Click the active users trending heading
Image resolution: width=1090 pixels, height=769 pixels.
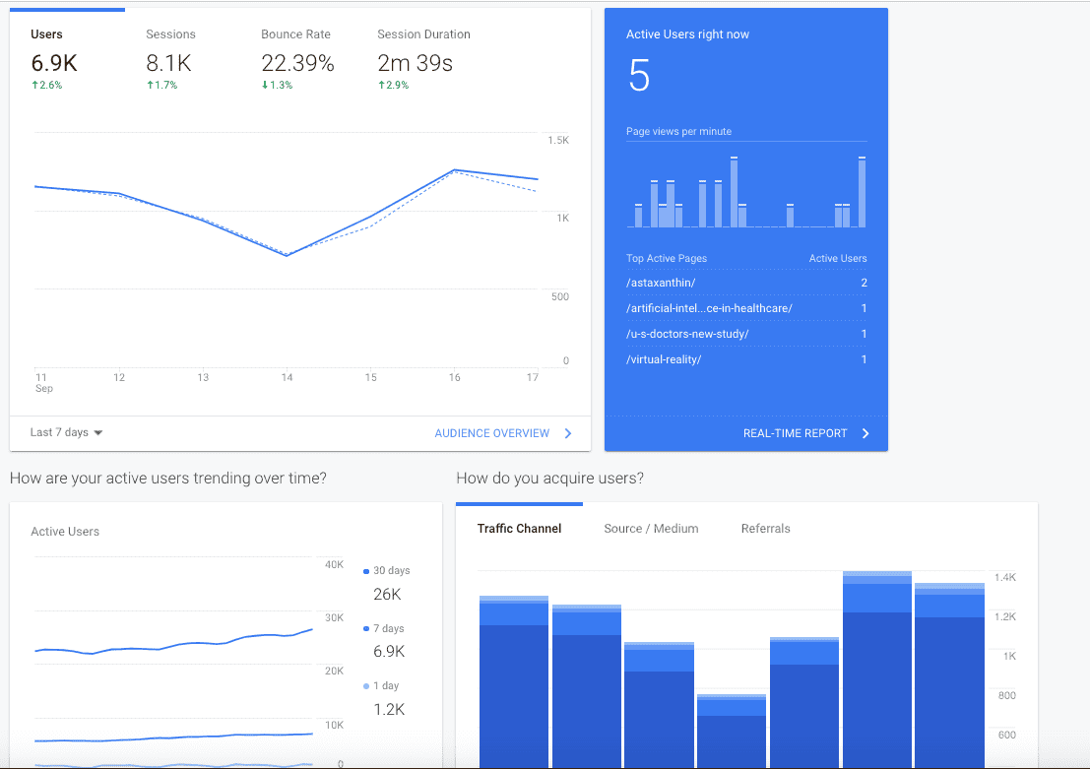coord(168,479)
